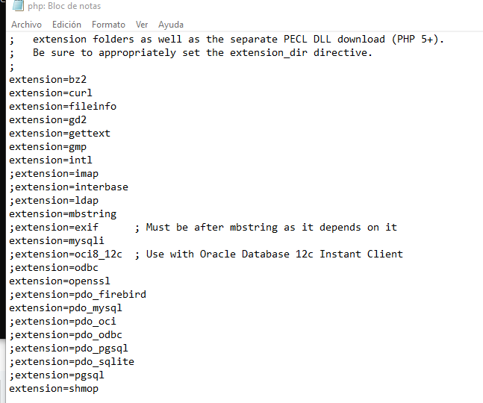Open the Formato menu
Image resolution: width=483 pixels, height=403 pixels.
108,25
